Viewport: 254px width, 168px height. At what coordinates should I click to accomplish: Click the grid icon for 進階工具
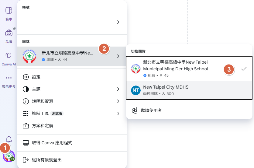[x=26, y=114]
